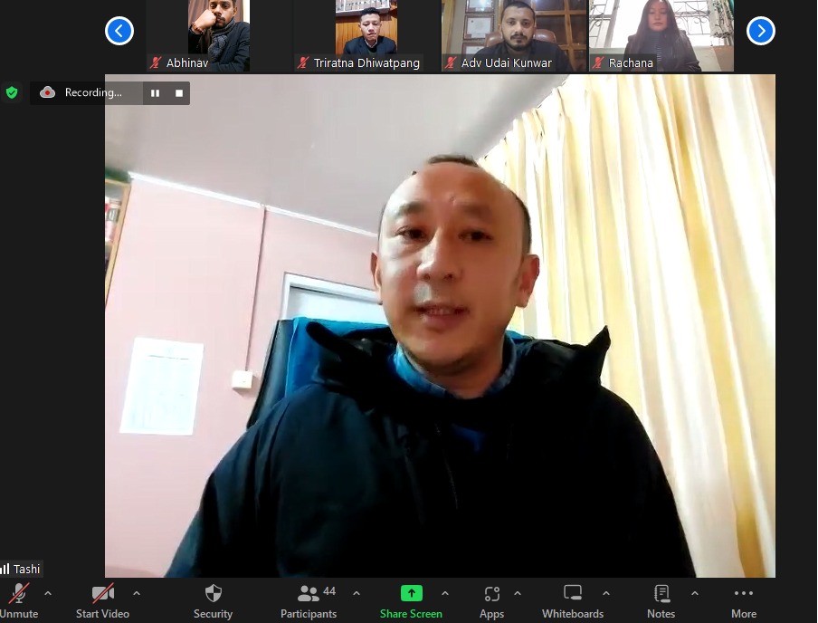Start Video camera toggle
The height and width of the screenshot is (623, 818).
coord(103,601)
